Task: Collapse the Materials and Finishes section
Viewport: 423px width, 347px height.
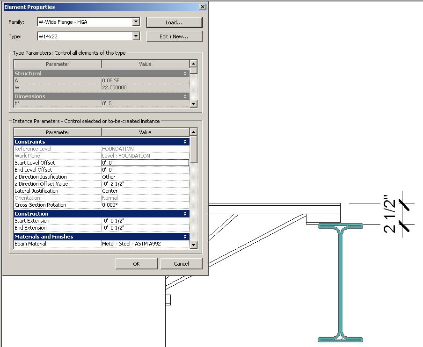Action: coord(185,237)
